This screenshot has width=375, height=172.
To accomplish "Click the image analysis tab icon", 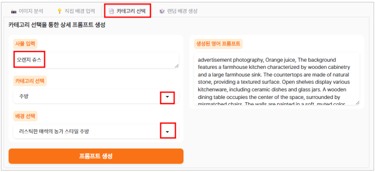I will tap(14, 11).
